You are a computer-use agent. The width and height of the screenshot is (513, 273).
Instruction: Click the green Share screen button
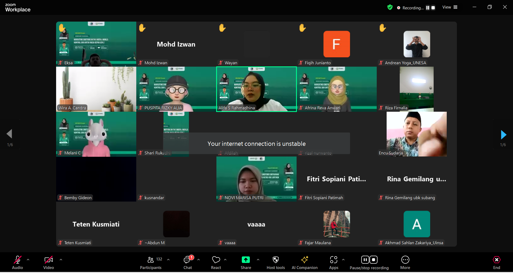246,263
